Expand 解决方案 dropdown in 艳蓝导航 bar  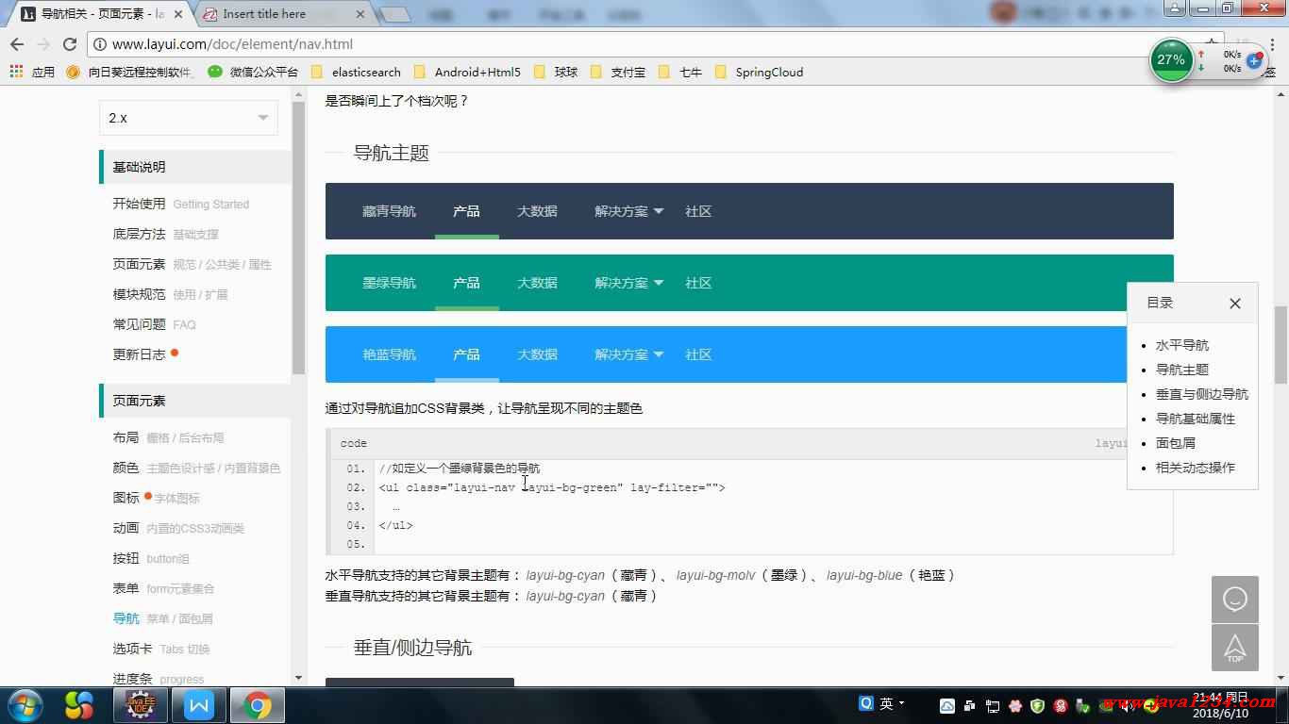point(628,354)
